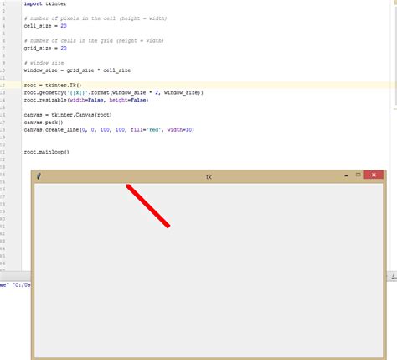This screenshot has height=360, width=397.
Task: Minimize the tk window
Action: click(347, 175)
